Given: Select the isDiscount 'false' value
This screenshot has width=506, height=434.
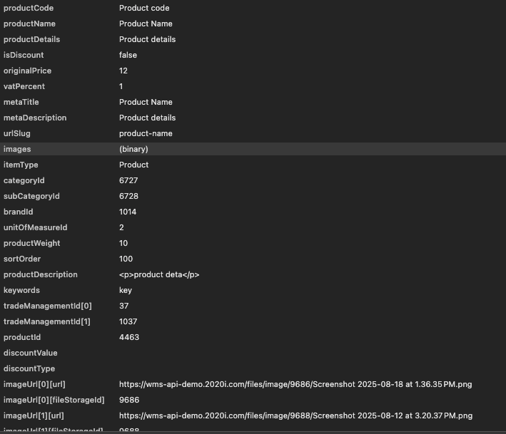Looking at the screenshot, I should [x=128, y=55].
